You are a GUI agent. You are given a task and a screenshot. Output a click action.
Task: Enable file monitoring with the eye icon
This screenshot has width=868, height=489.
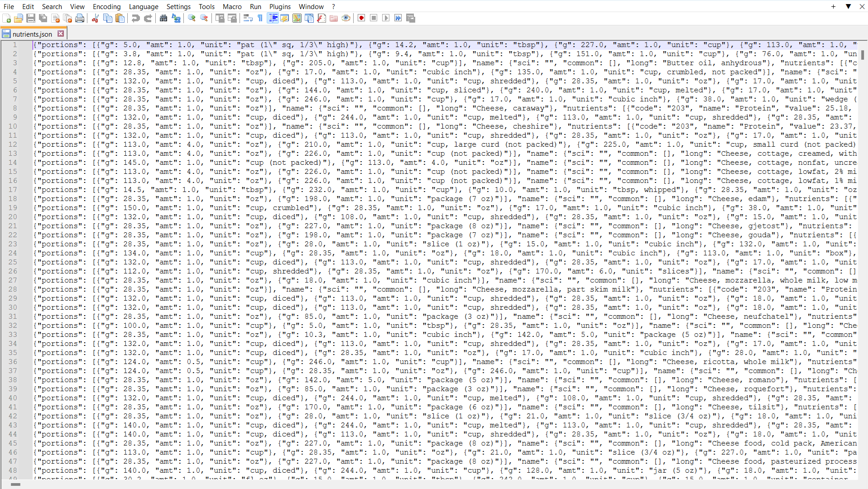pos(346,18)
